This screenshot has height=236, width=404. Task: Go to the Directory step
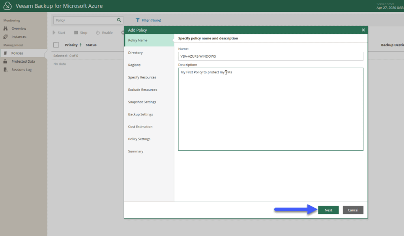149,52
